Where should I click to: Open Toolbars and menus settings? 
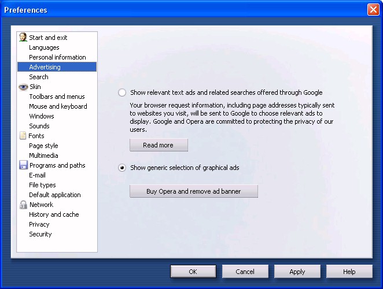(57, 97)
